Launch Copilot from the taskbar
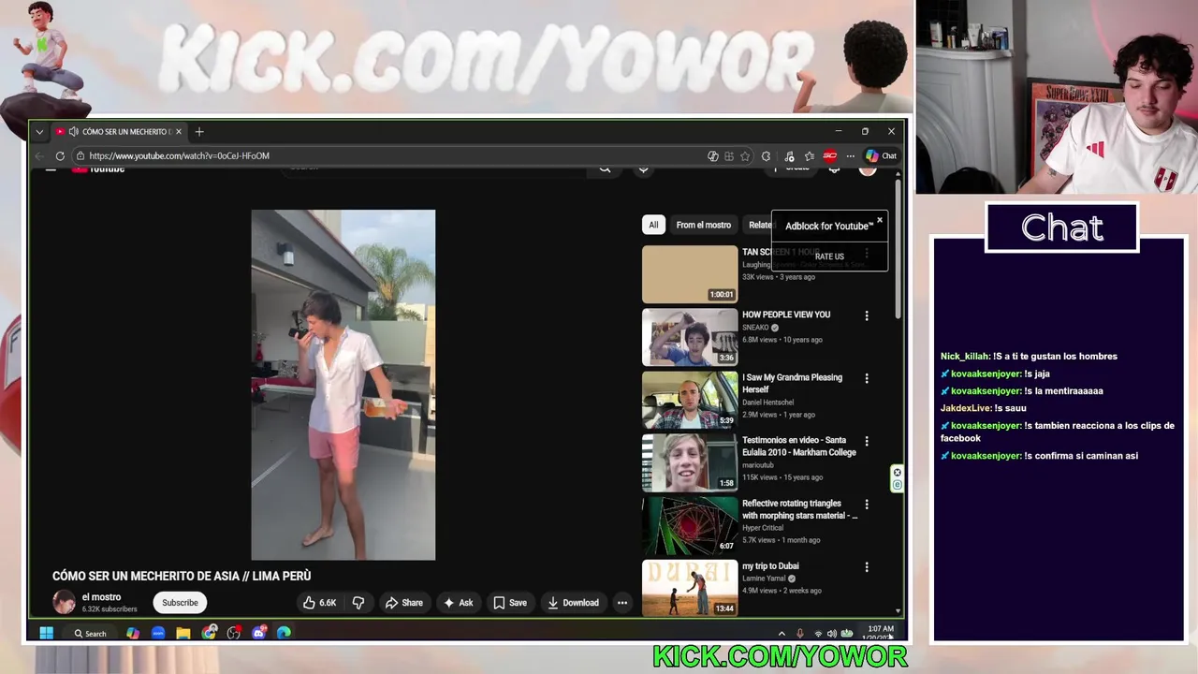This screenshot has width=1198, height=674. [133, 634]
